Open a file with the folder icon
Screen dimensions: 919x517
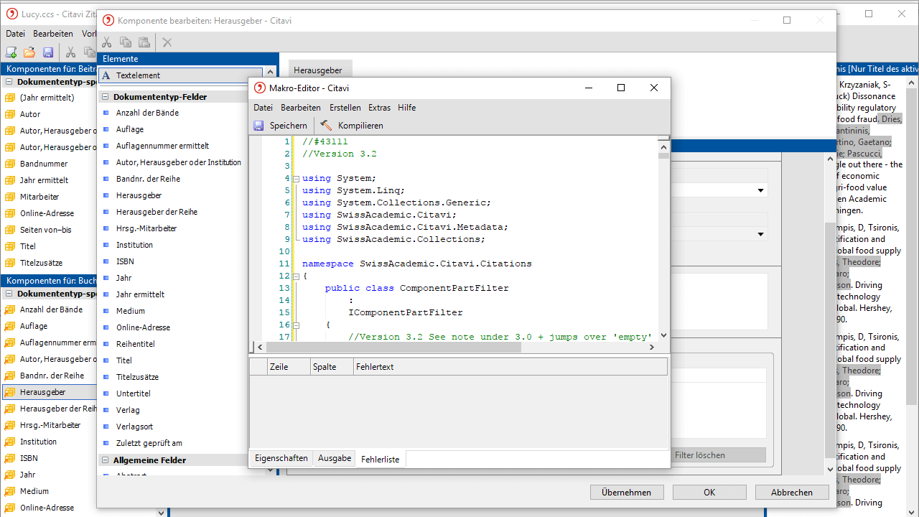[x=29, y=52]
